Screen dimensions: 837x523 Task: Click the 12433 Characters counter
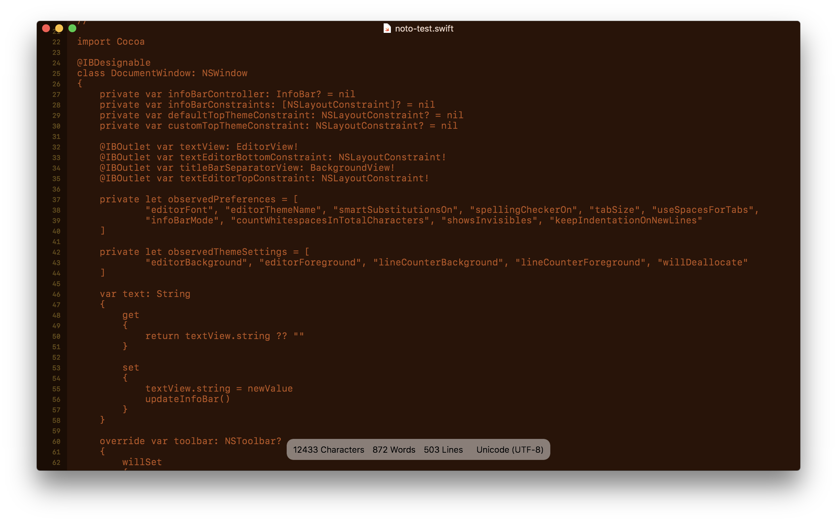click(328, 450)
